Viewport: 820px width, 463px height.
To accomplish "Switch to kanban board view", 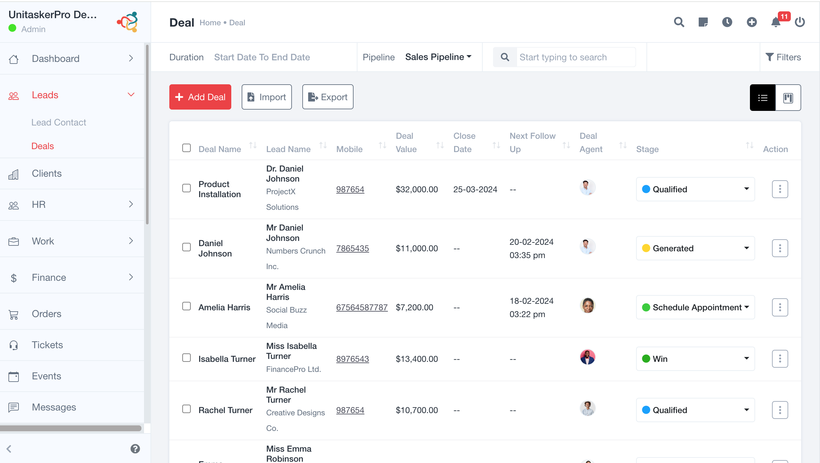I will point(788,98).
